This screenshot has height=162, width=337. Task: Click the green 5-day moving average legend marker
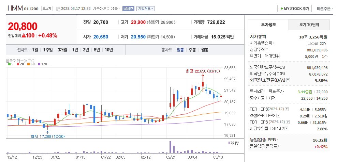pos(9,64)
